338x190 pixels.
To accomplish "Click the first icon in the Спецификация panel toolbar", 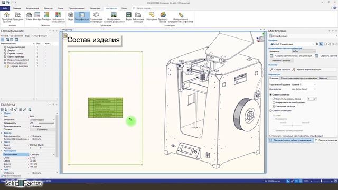I will (x=2, y=40).
